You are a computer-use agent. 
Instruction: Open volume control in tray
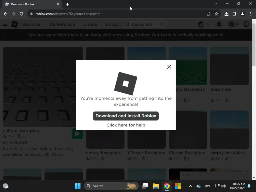click(x=223, y=186)
